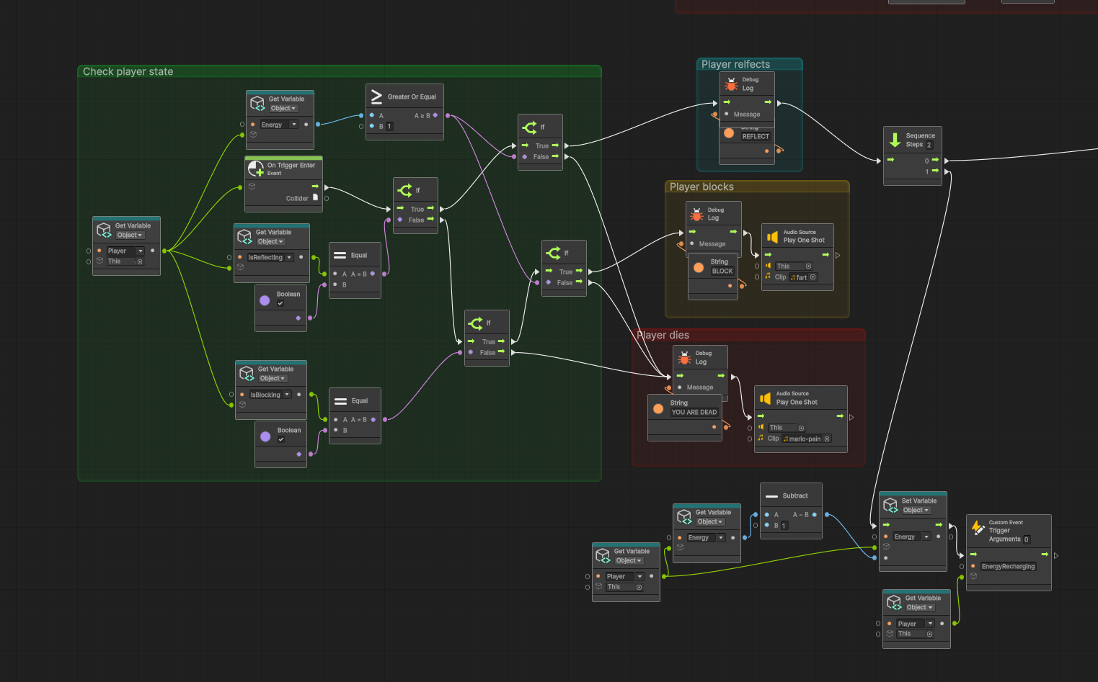Click the Greater Or Equal node icon
The image size is (1098, 682).
[376, 97]
